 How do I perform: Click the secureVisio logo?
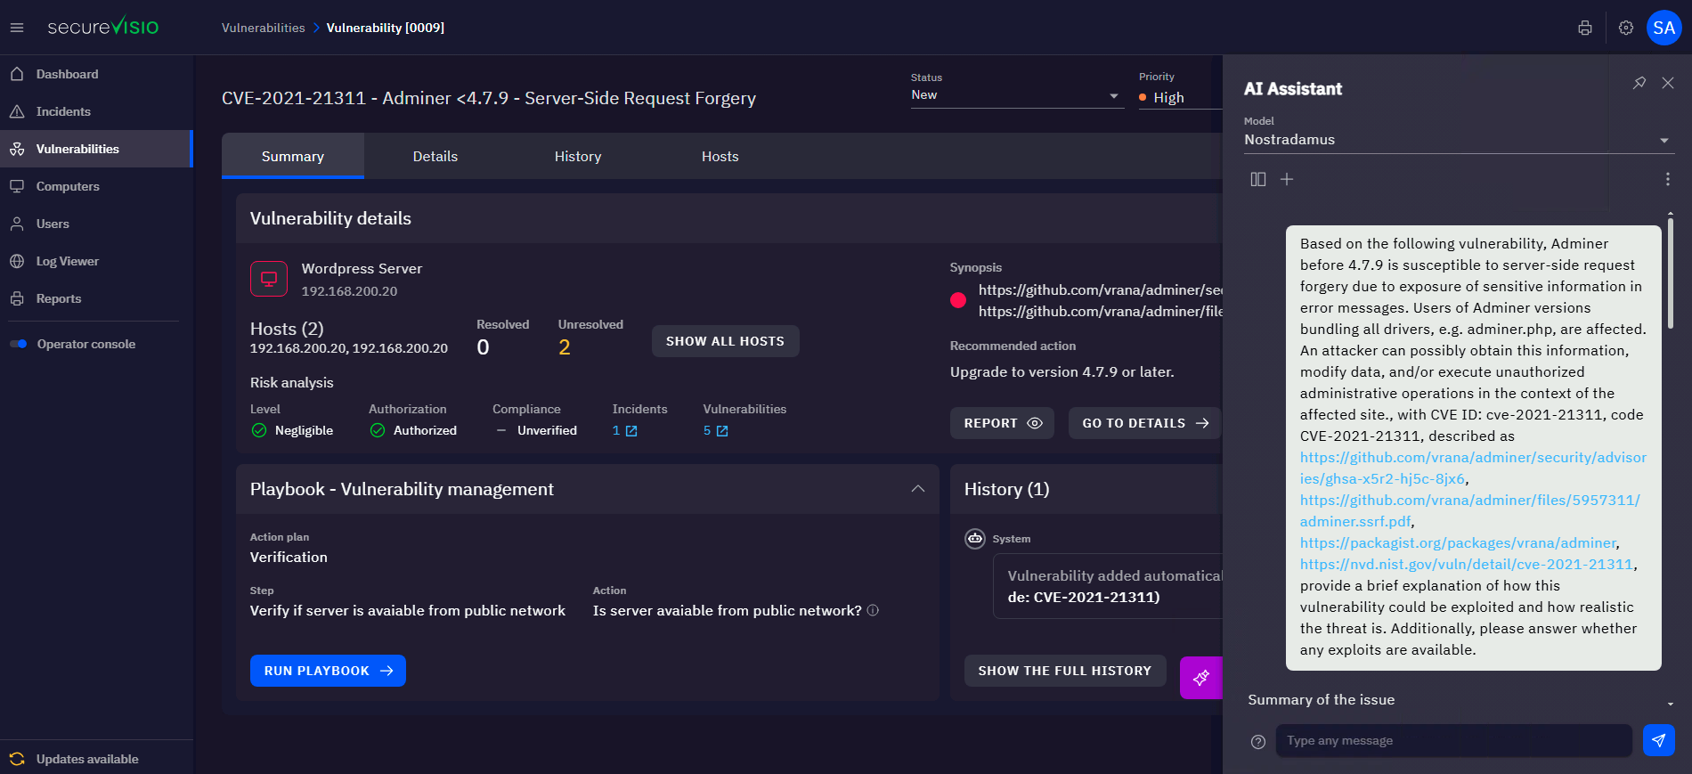coord(102,27)
